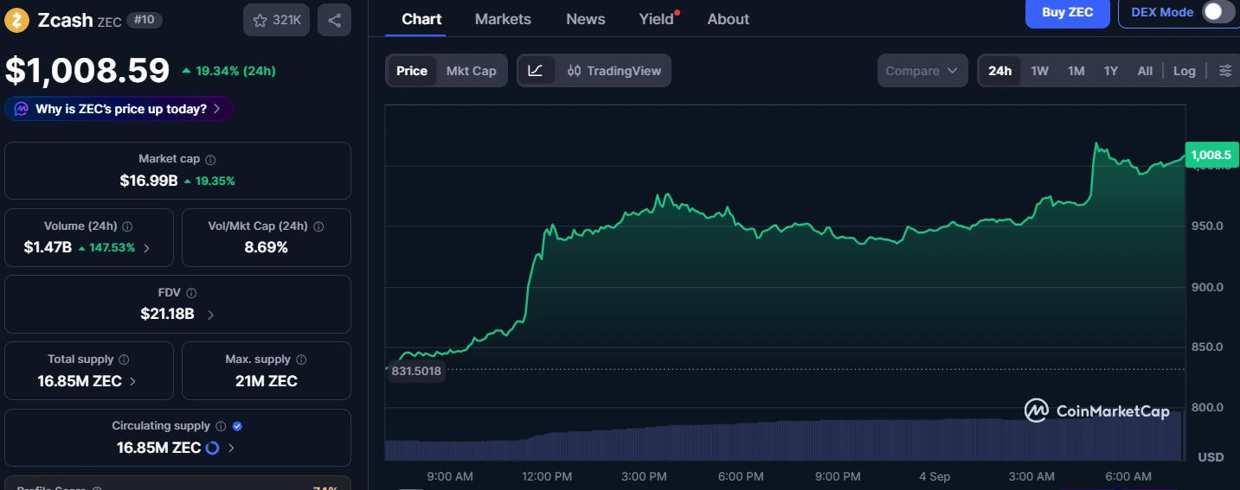1240x490 pixels.
Task: Open the Compare dropdown
Action: tap(922, 71)
